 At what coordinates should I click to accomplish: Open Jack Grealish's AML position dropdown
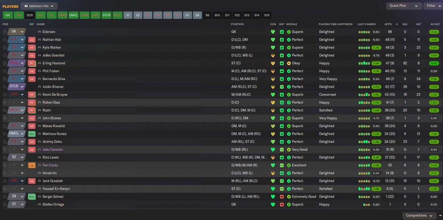(17, 181)
